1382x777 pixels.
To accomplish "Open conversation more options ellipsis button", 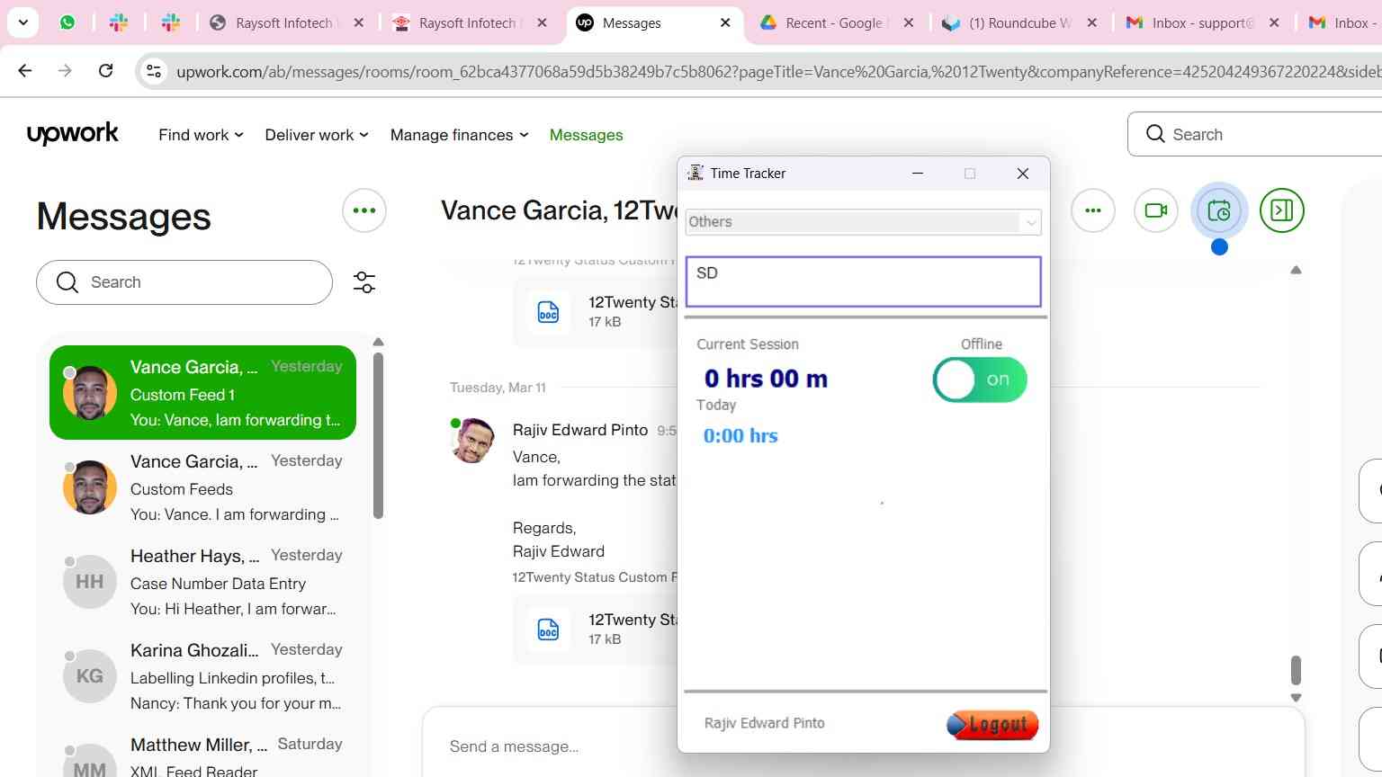I will [1093, 210].
